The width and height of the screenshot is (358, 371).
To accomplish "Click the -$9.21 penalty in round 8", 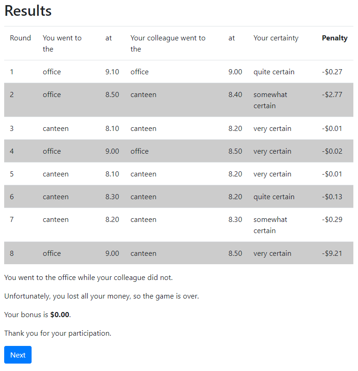I will tap(332, 254).
